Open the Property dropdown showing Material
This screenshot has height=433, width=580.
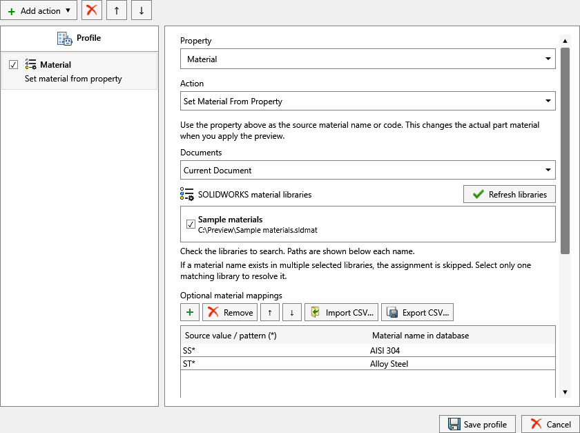(367, 59)
